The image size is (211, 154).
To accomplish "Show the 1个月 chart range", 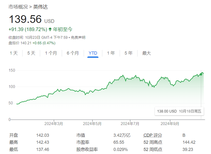I will point(51,53).
